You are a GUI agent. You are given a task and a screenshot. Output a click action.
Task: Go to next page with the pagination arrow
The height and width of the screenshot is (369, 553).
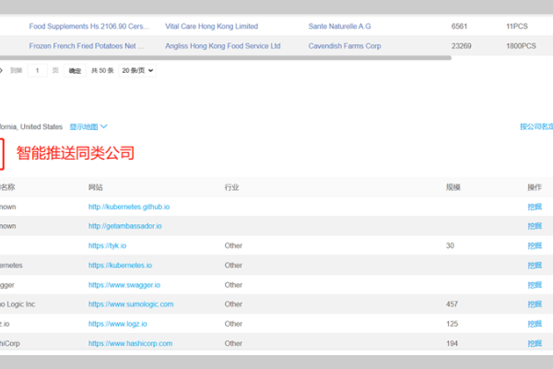[x=2, y=70]
